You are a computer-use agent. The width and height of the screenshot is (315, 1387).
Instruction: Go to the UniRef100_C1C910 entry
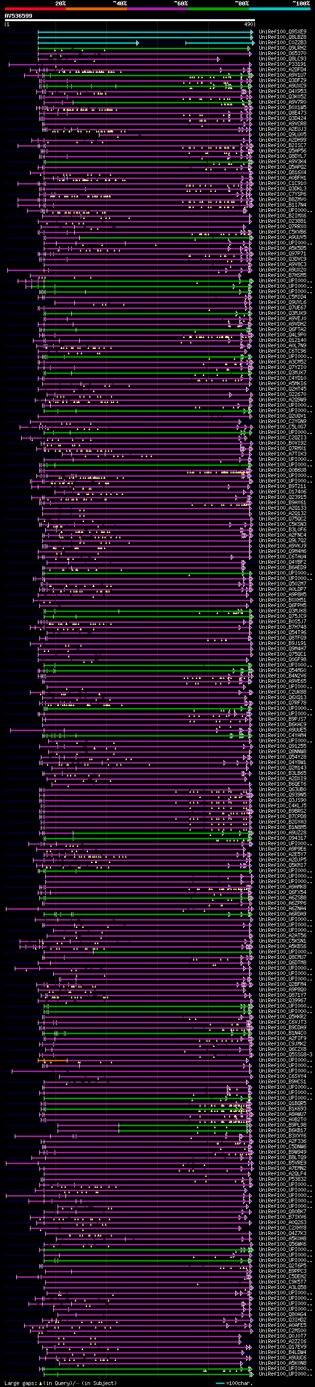(x=283, y=183)
